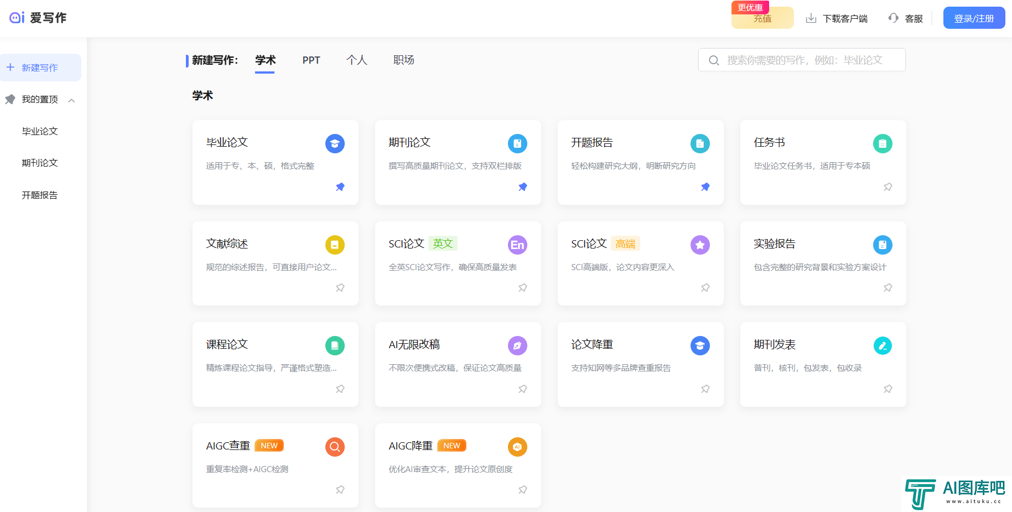Open 期刊论文 in the sidebar

[40, 163]
